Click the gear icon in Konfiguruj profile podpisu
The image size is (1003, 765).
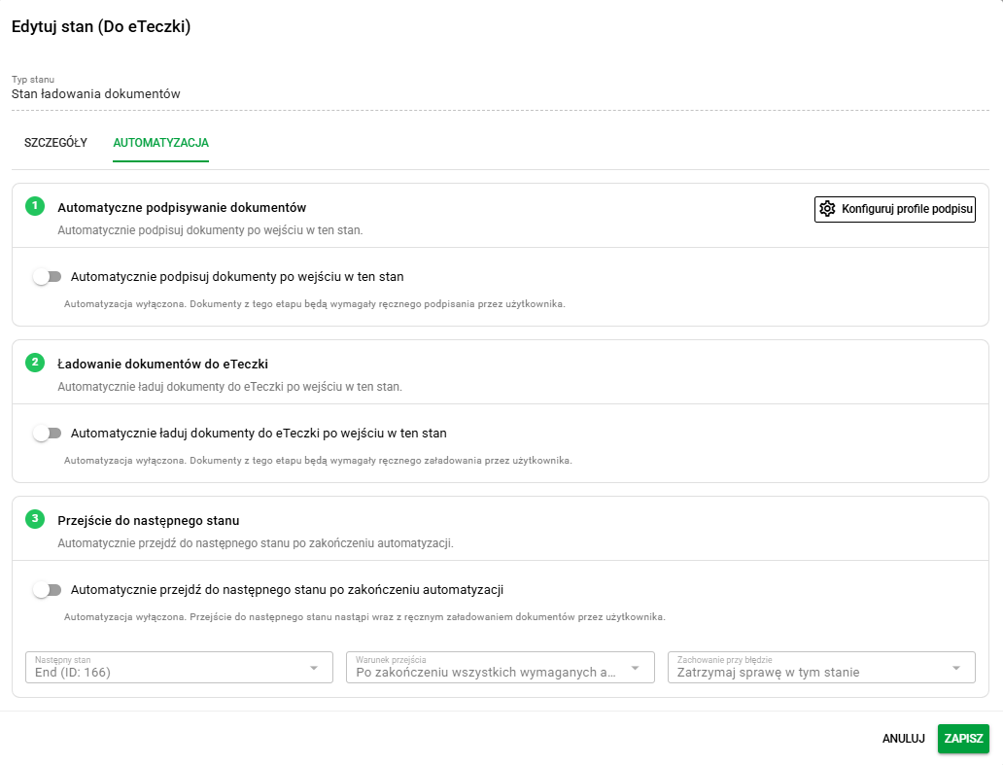pyautogui.click(x=827, y=209)
